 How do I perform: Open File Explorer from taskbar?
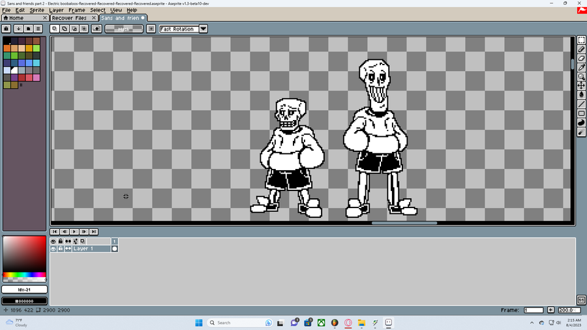[361, 323]
